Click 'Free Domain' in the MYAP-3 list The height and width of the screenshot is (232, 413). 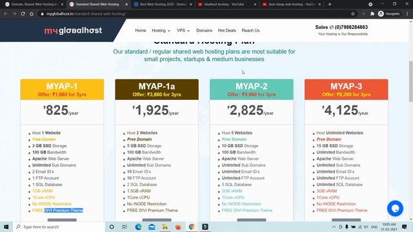click(328, 139)
